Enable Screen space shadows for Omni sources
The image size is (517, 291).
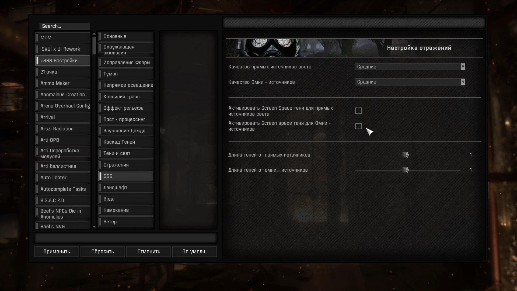click(x=358, y=126)
